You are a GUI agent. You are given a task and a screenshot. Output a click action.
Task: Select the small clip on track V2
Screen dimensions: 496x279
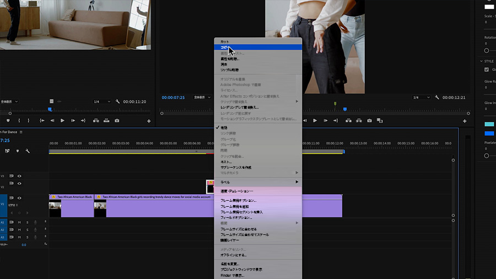[210, 187]
